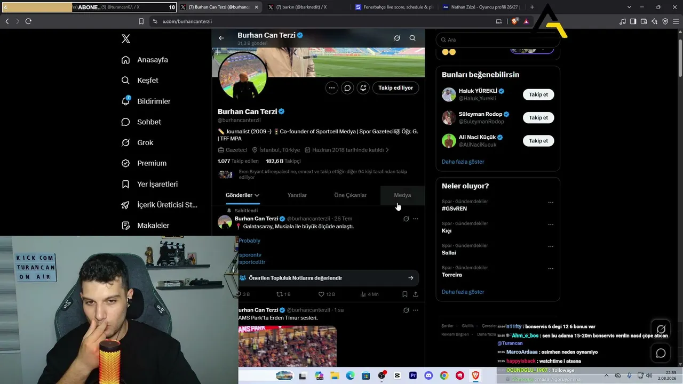The width and height of the screenshot is (683, 384).
Task: Open Brave Shields lion icon in address bar
Action: [514, 21]
